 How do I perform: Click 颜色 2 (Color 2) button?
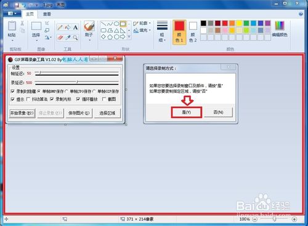[x=193, y=32]
